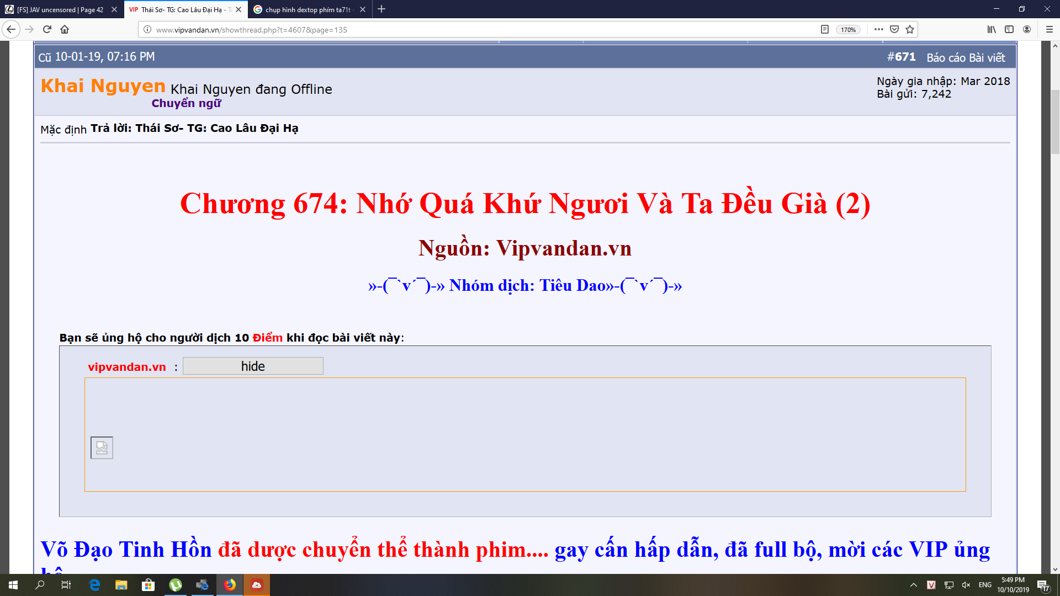Close the JAV uncensored tab
1060x596 pixels.
pyautogui.click(x=114, y=9)
